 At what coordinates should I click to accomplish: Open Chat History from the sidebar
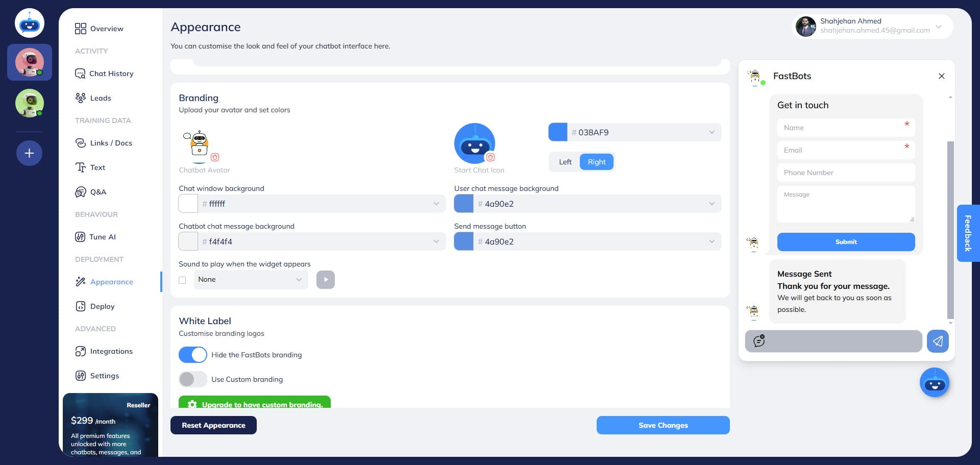[x=111, y=74]
